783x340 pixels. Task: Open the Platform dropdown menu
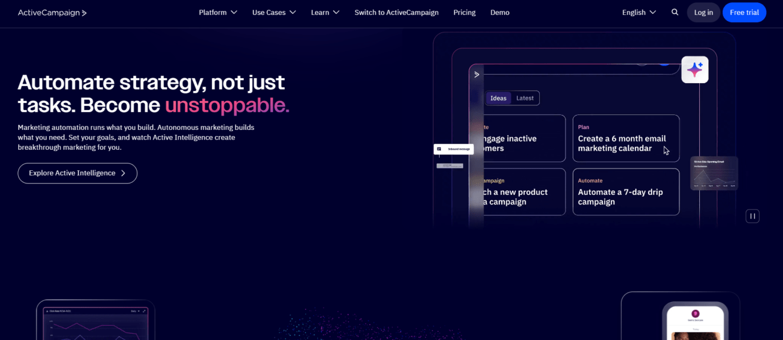[218, 13]
